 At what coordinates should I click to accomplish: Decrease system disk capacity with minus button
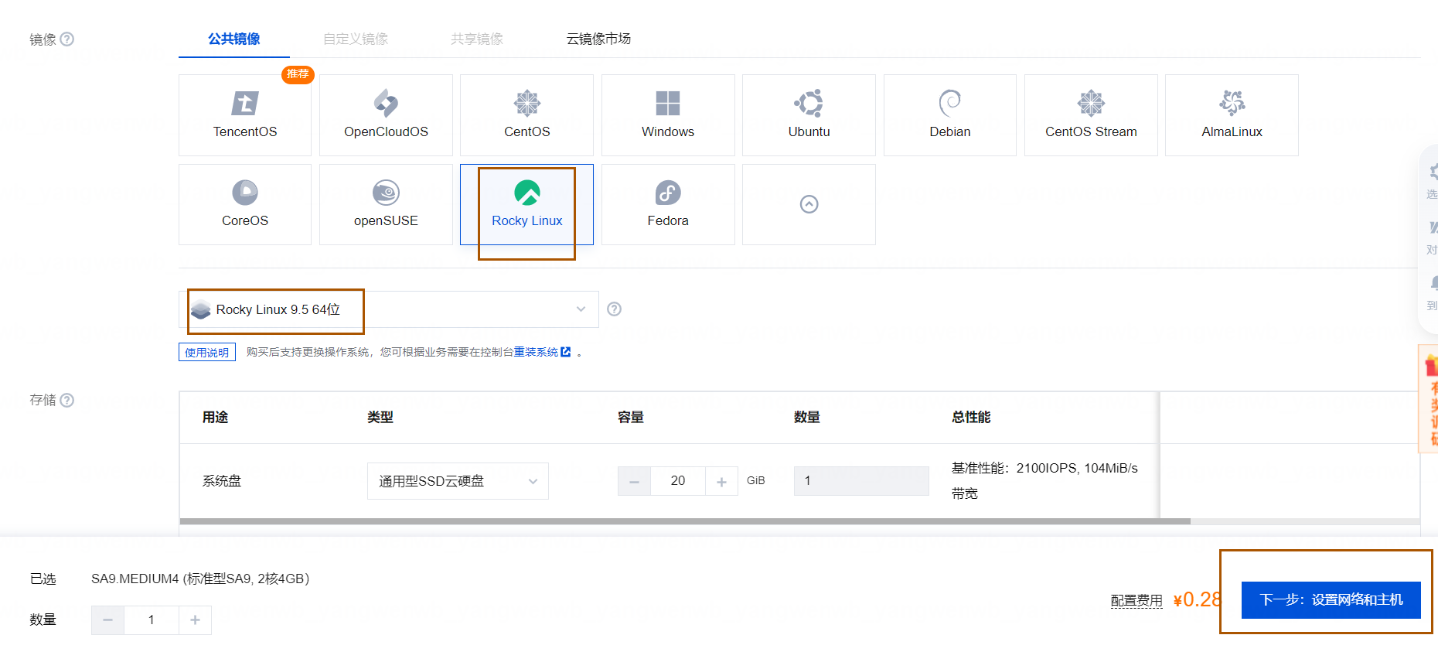[634, 481]
